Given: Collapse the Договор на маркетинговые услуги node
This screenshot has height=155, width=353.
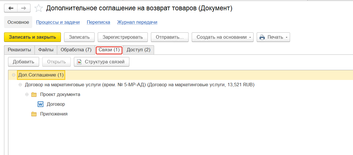Looking at the screenshot, I should pos(20,85).
